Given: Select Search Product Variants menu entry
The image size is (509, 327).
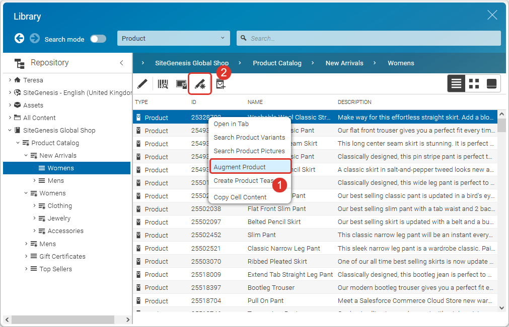Looking at the screenshot, I should coord(249,137).
